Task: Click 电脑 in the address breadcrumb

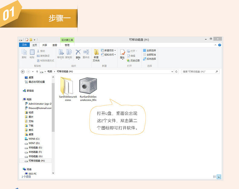Action: click(x=50, y=71)
